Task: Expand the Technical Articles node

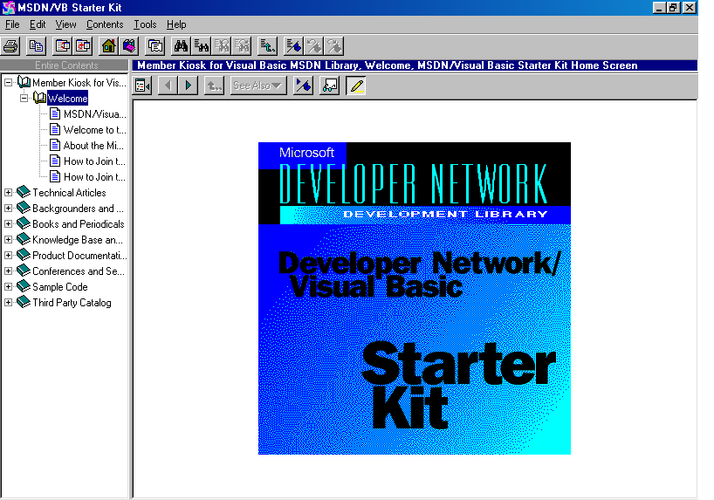Action: point(8,193)
